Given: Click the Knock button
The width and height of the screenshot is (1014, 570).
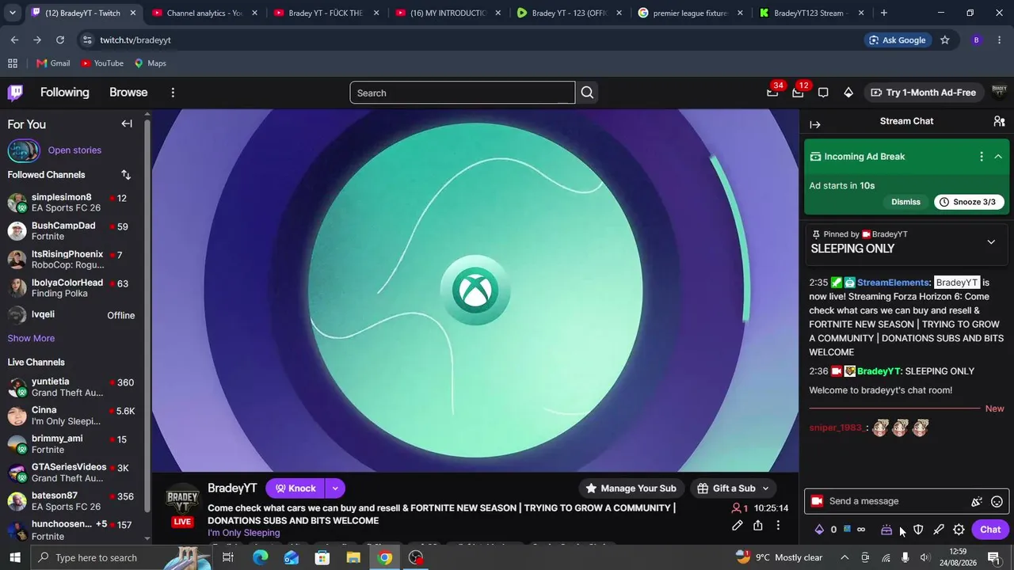Looking at the screenshot, I should pos(295,488).
